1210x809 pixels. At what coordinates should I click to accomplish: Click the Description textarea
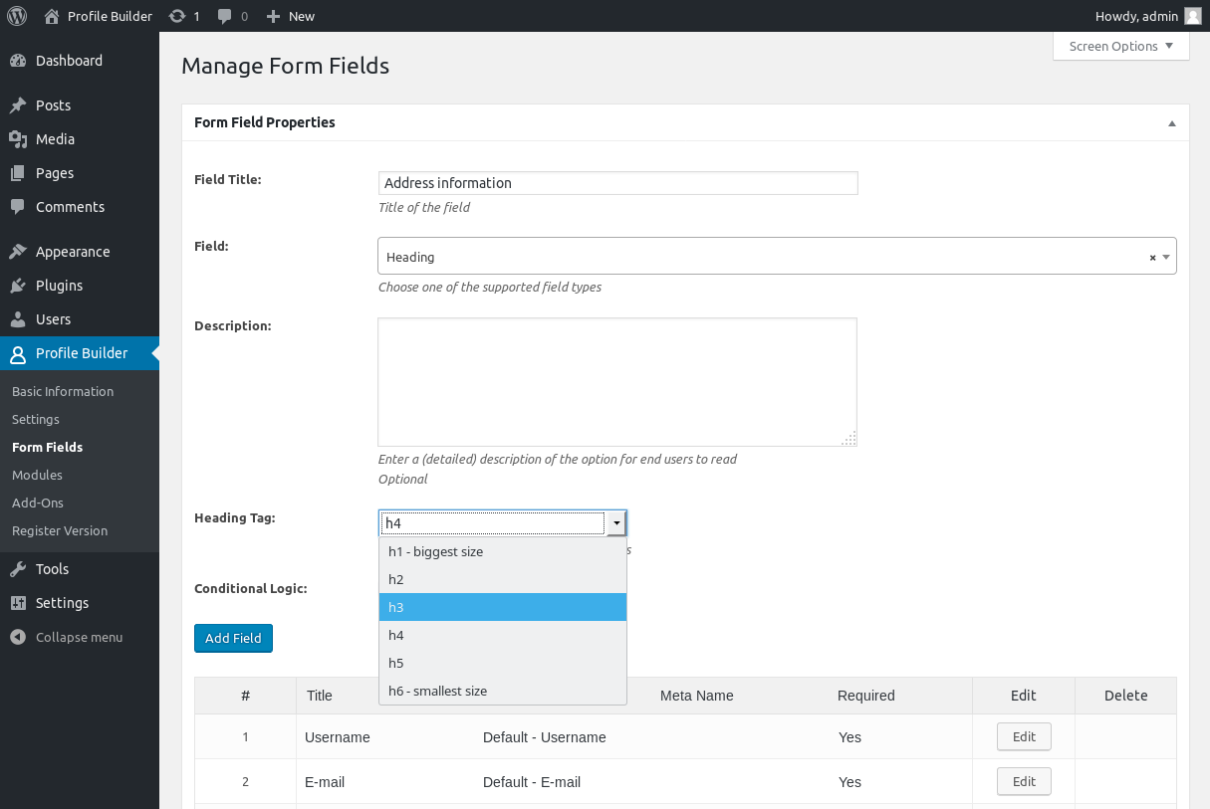tap(617, 382)
